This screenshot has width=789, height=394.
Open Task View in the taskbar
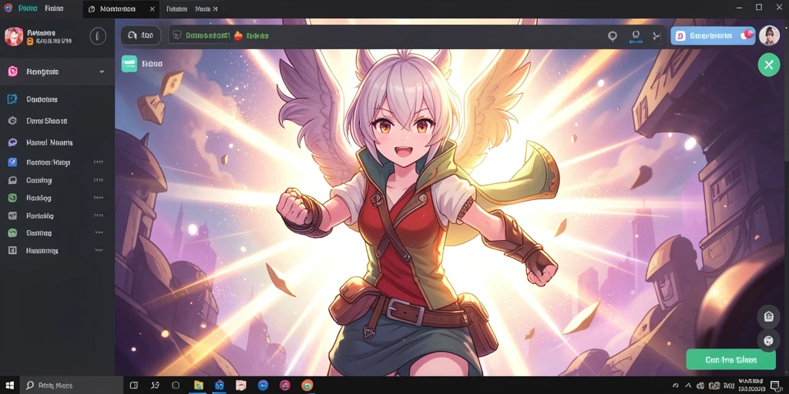coord(134,386)
